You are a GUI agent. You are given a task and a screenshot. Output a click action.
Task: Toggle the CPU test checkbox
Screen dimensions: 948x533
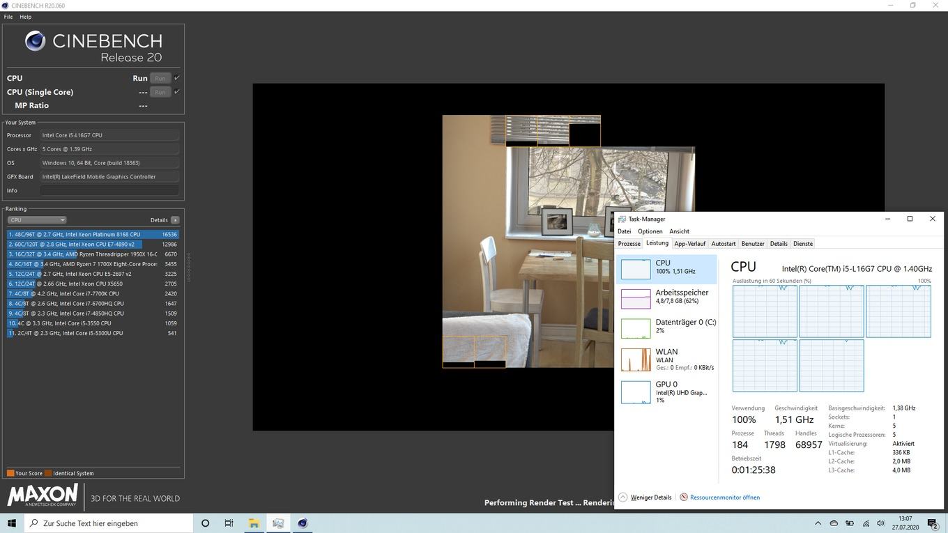176,78
